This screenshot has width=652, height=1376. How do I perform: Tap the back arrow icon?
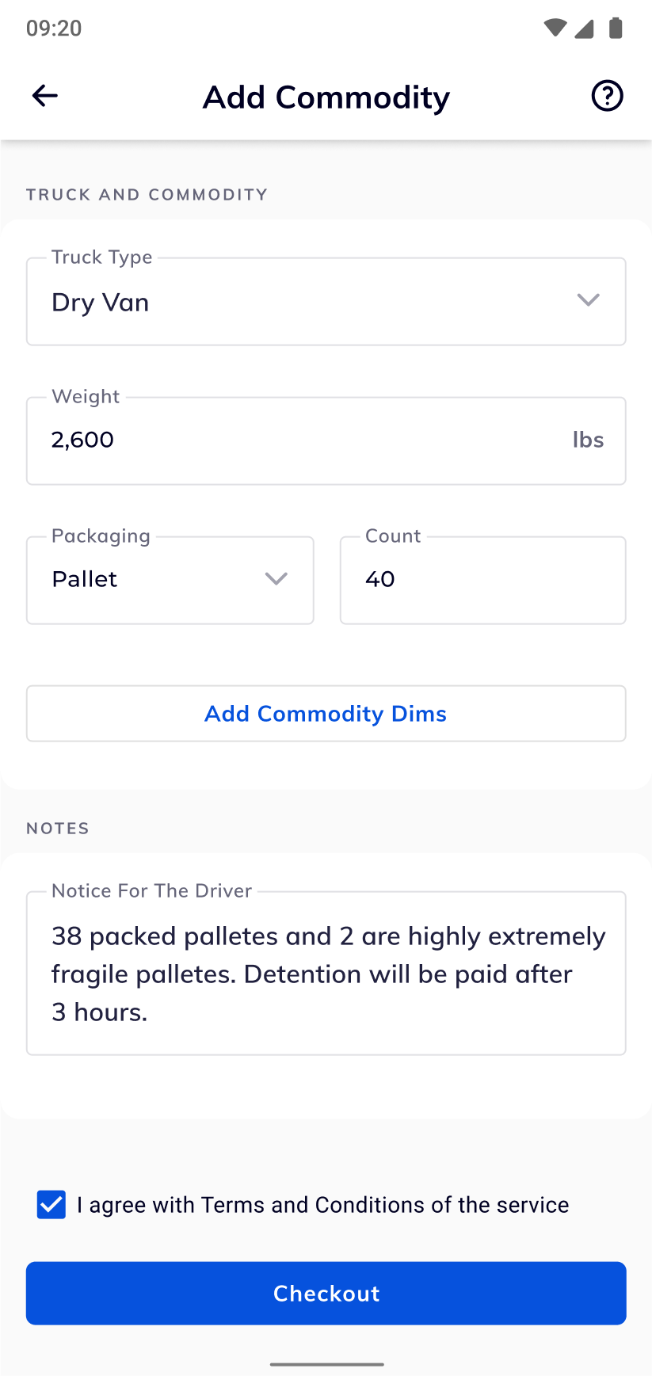pyautogui.click(x=45, y=96)
